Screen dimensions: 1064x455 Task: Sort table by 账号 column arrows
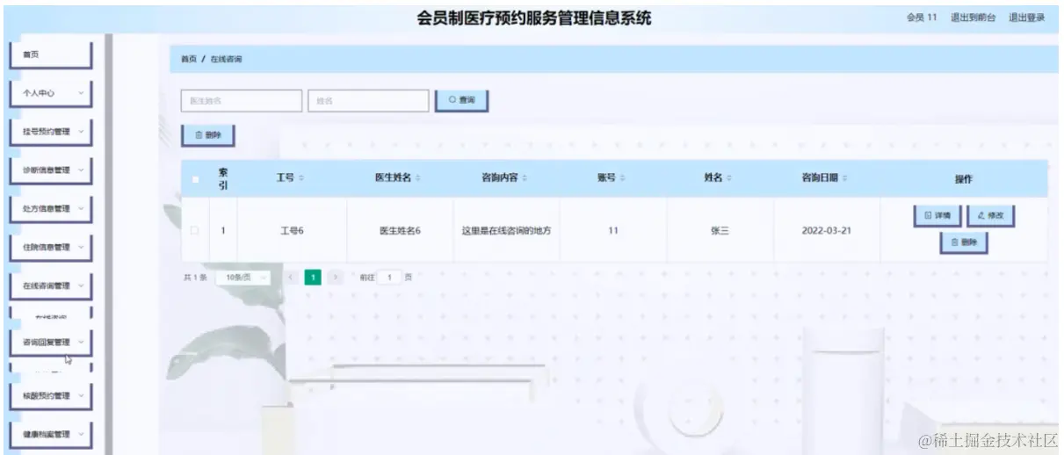coord(622,178)
